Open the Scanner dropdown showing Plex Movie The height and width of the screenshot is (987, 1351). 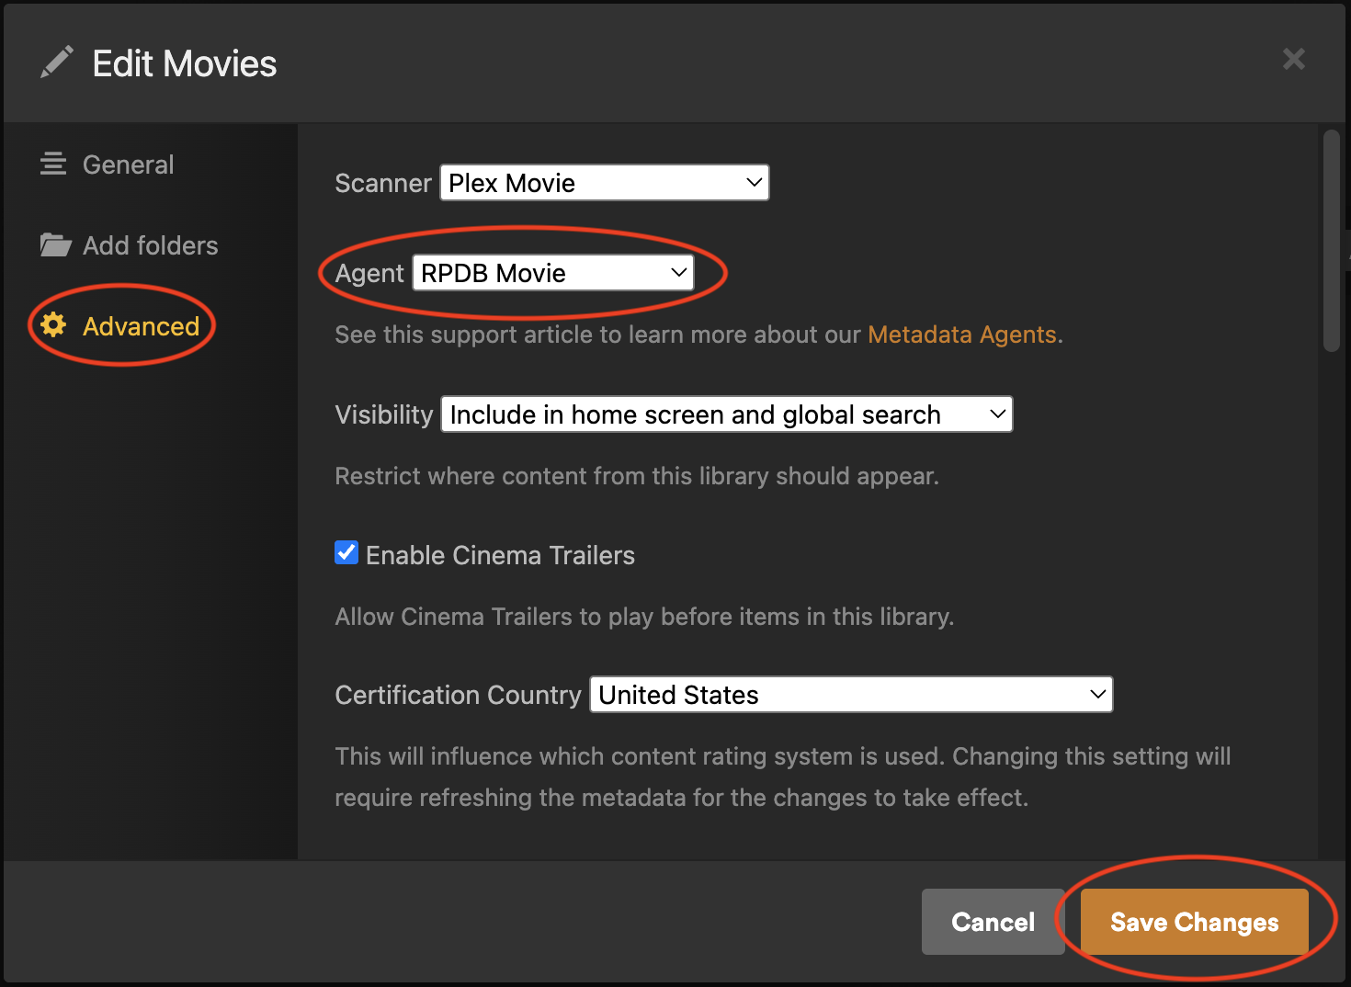tap(604, 183)
